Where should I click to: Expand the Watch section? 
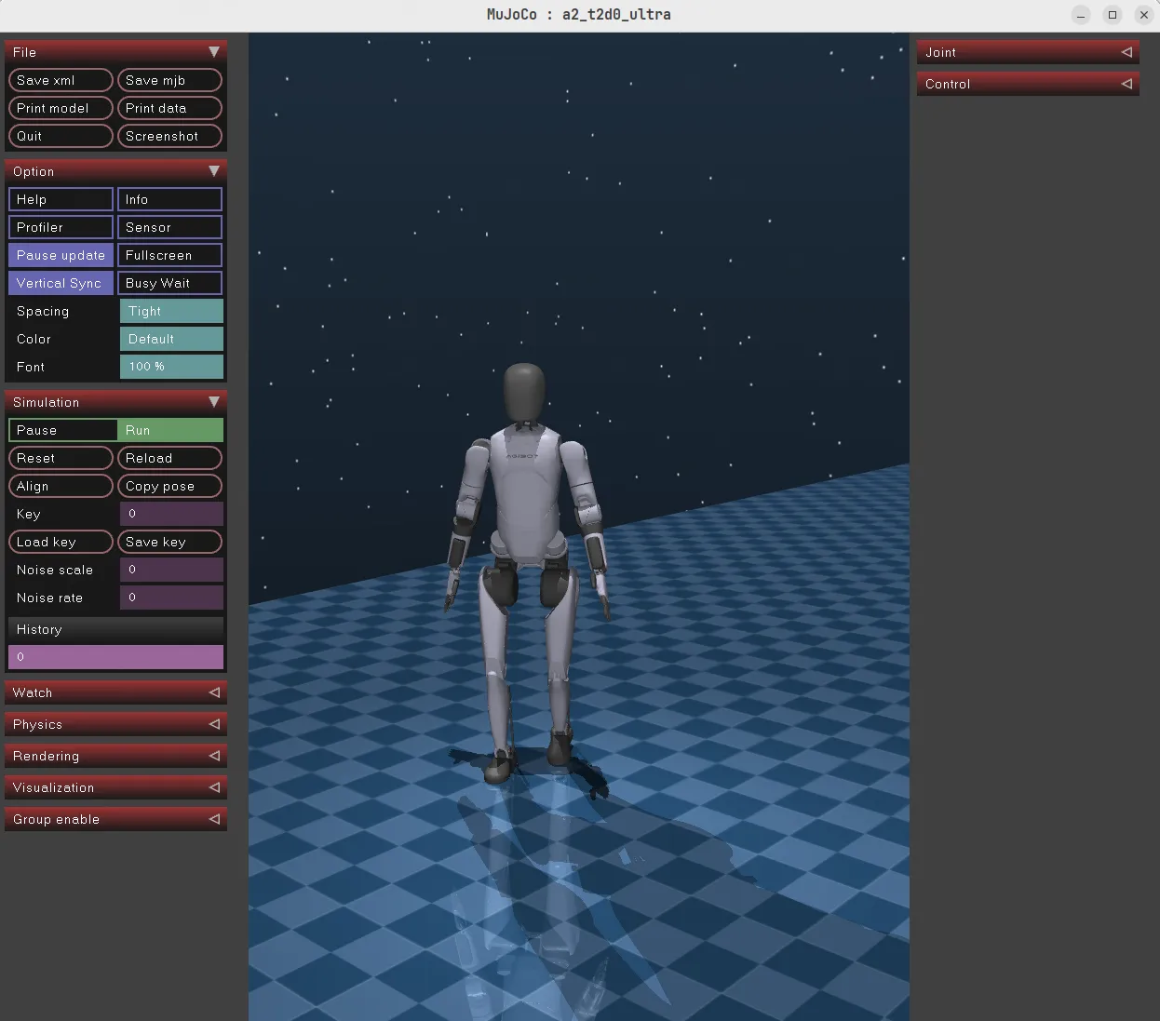(115, 692)
